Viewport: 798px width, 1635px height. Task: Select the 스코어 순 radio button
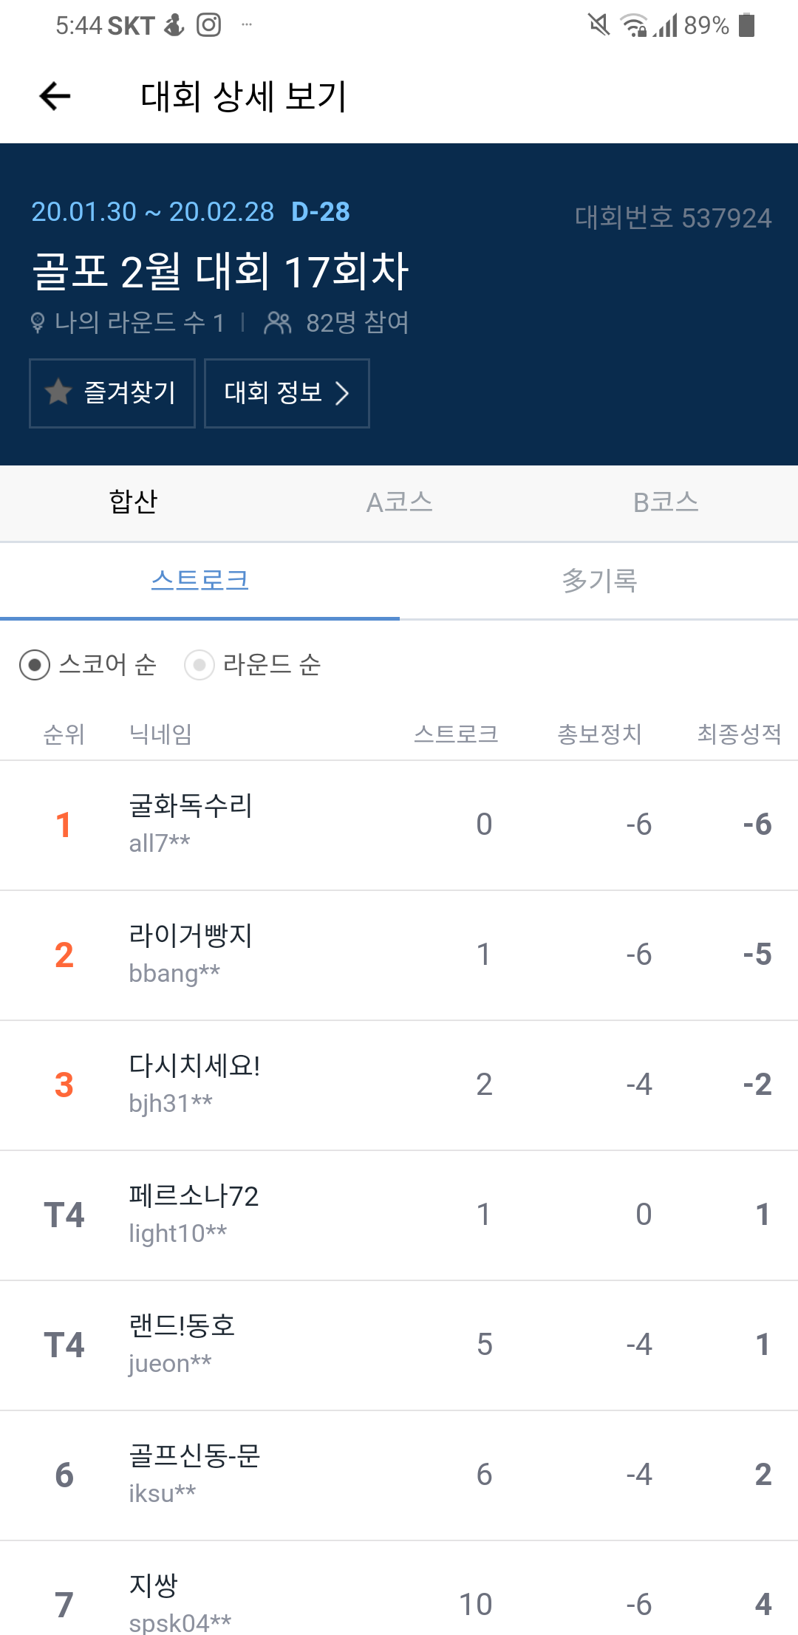click(x=35, y=665)
